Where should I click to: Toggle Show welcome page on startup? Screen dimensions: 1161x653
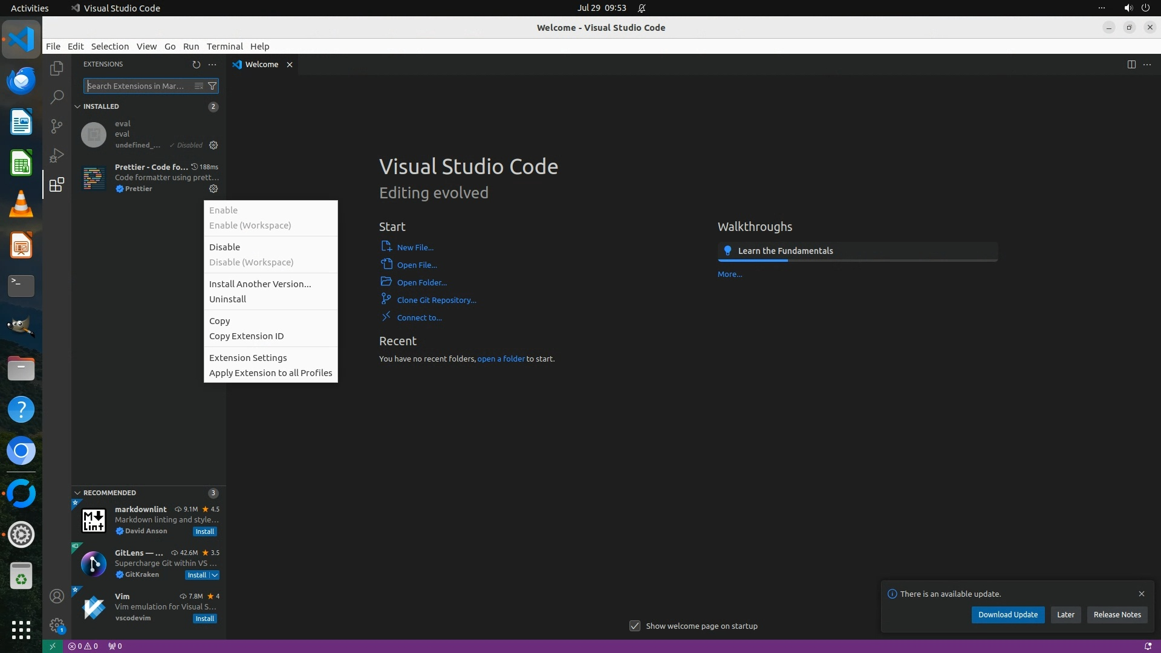point(635,626)
